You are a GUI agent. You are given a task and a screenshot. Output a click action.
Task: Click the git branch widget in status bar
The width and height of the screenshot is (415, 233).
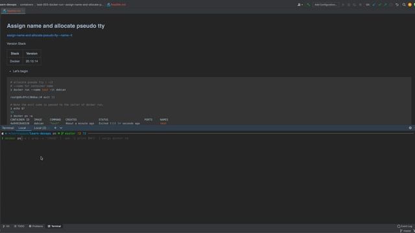[406, 231]
